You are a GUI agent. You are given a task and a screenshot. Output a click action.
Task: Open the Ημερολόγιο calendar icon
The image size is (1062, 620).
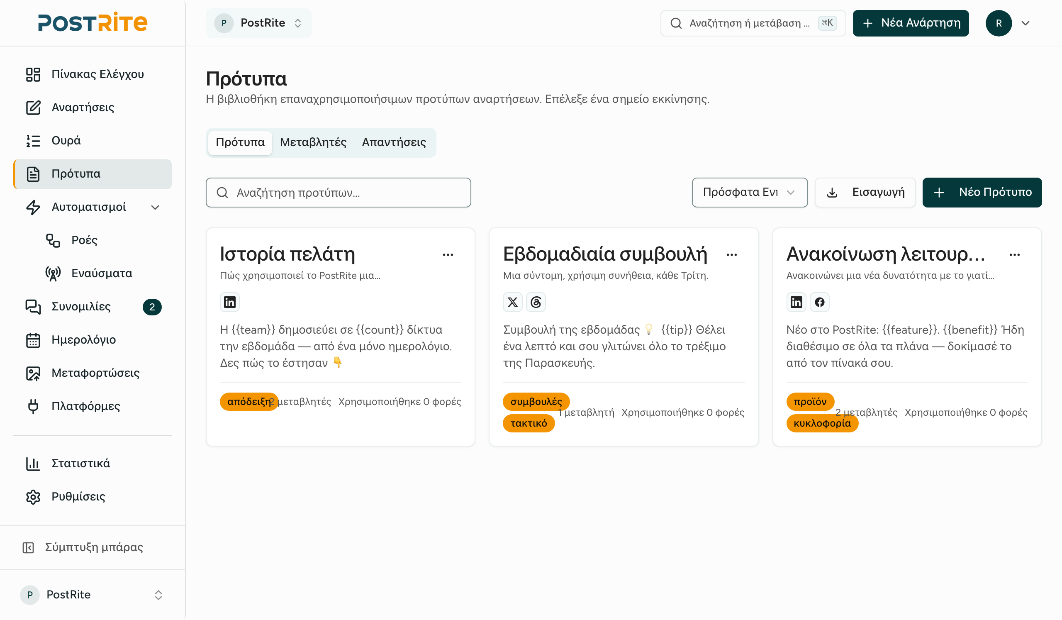tap(33, 340)
